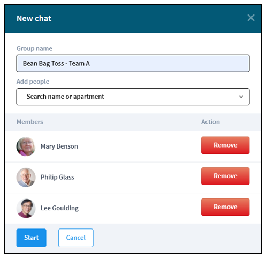The height and width of the screenshot is (258, 267).
Task: Click the Group name text field
Action: (x=133, y=63)
